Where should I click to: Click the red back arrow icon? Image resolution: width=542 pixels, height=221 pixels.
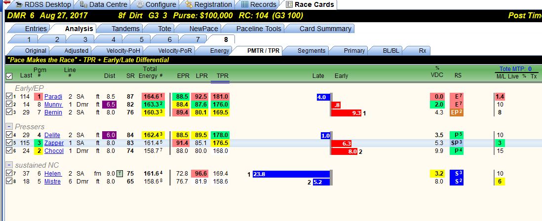[x=6, y=3]
